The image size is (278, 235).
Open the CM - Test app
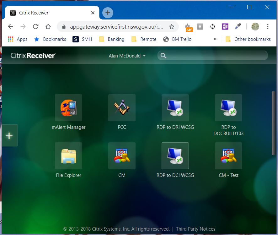point(228,156)
